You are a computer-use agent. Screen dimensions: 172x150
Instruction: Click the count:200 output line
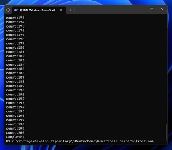(x=15, y=133)
